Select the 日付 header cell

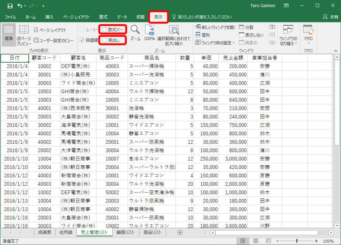(x=14, y=58)
